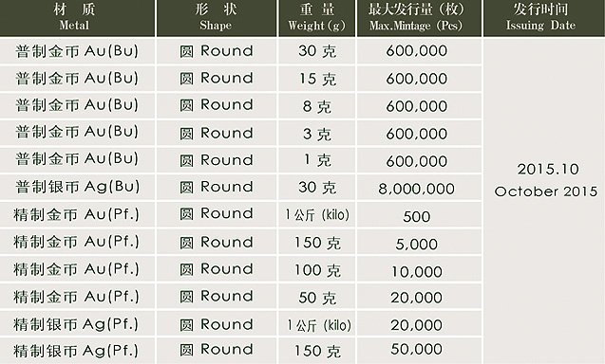Screen dimensions: 605x364
Task: Click the 50 gram Au(Pf.) weight cell
Action: (317, 297)
